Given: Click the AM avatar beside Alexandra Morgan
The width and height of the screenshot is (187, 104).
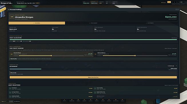Looking at the screenshot, I should click(12, 17).
